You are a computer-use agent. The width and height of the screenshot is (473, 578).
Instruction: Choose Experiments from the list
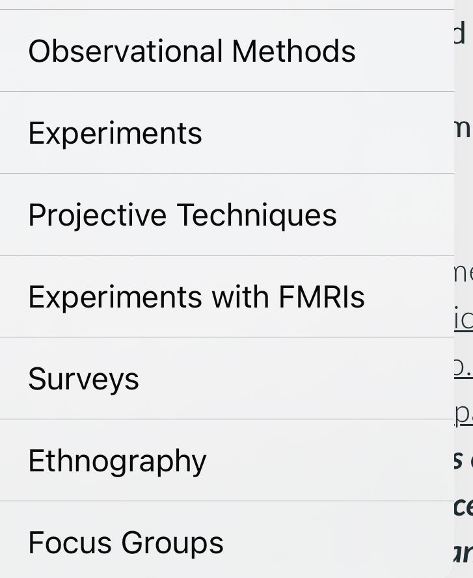tap(115, 132)
